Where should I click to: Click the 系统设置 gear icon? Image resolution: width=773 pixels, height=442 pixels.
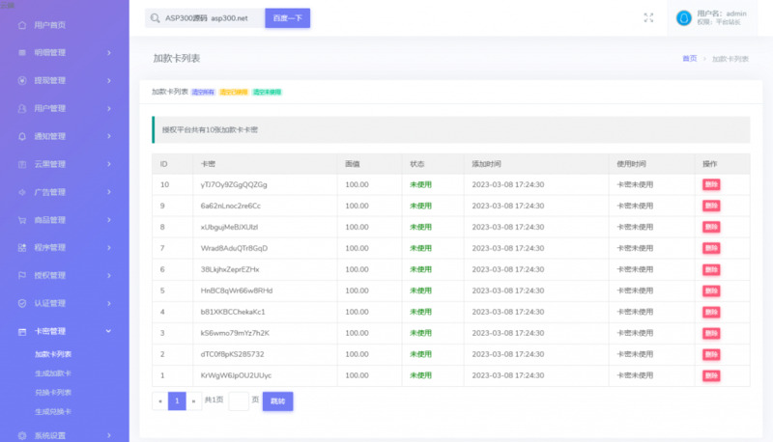(x=22, y=435)
